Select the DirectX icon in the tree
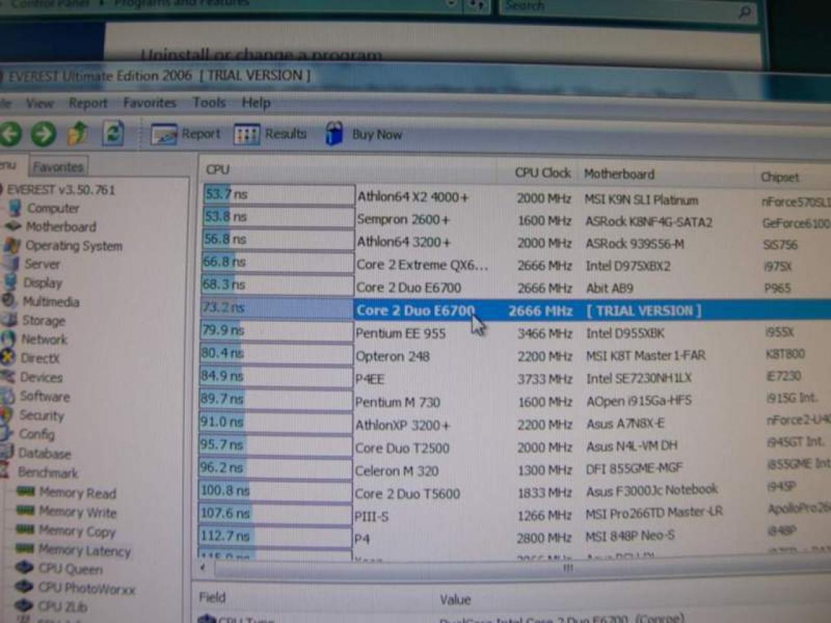The width and height of the screenshot is (831, 623). 8,358
